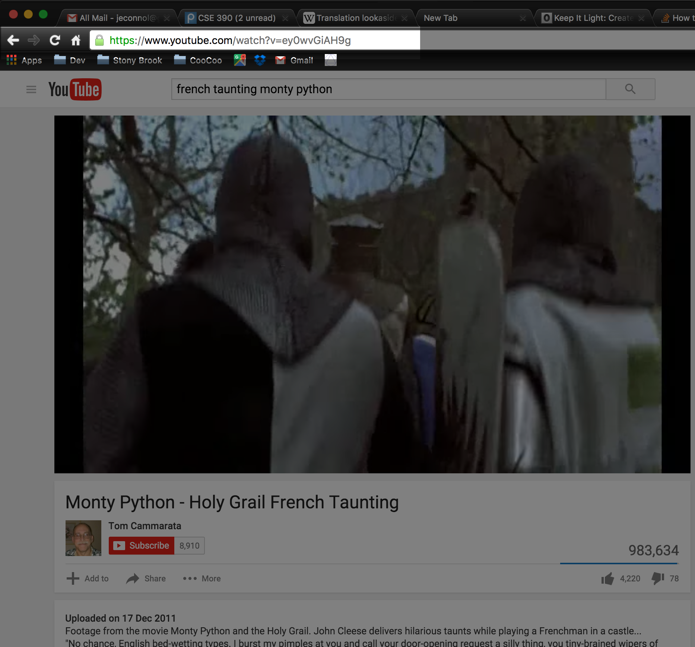This screenshot has width=695, height=647.
Task: Close the CSE 390 tab
Action: tap(285, 18)
